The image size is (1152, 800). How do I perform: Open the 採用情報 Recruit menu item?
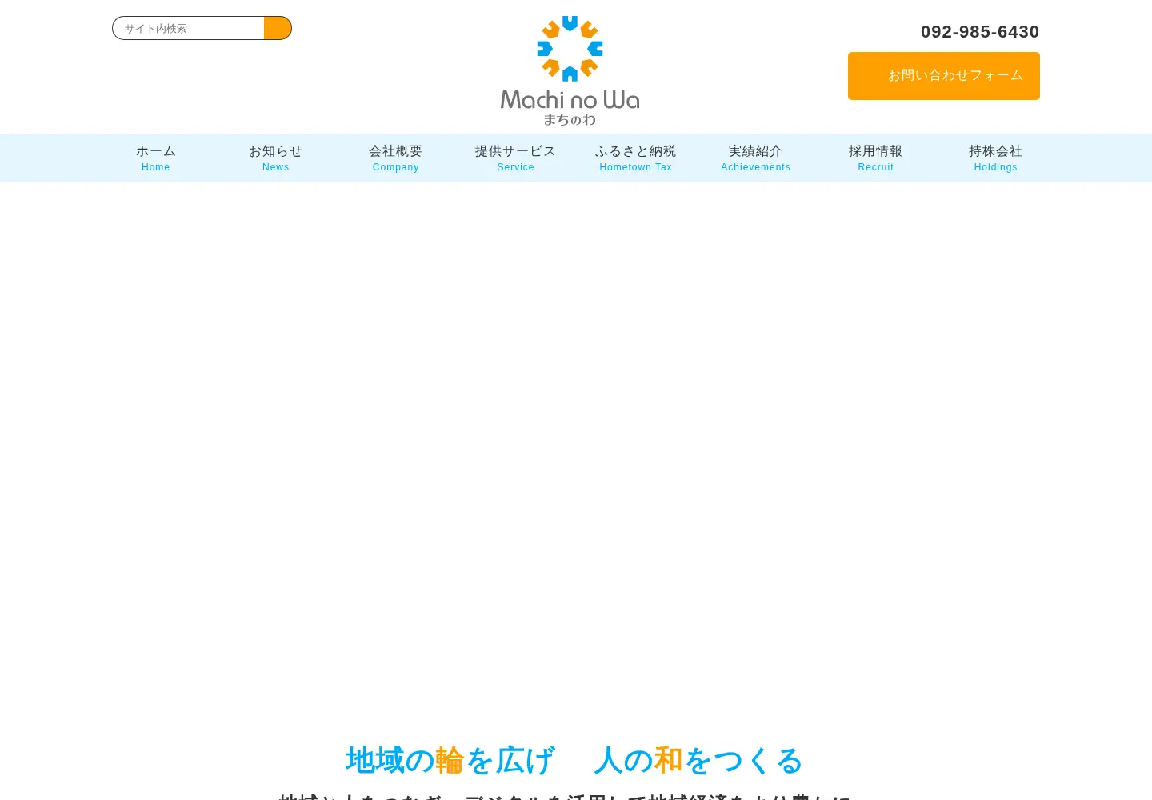pyautogui.click(x=876, y=158)
